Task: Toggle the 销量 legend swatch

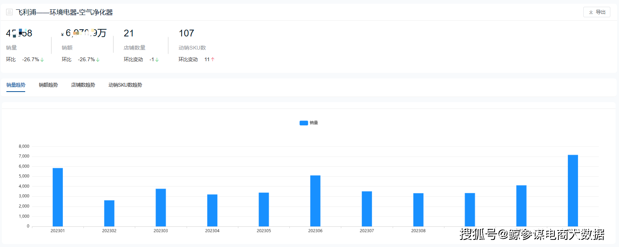Action: [304, 123]
